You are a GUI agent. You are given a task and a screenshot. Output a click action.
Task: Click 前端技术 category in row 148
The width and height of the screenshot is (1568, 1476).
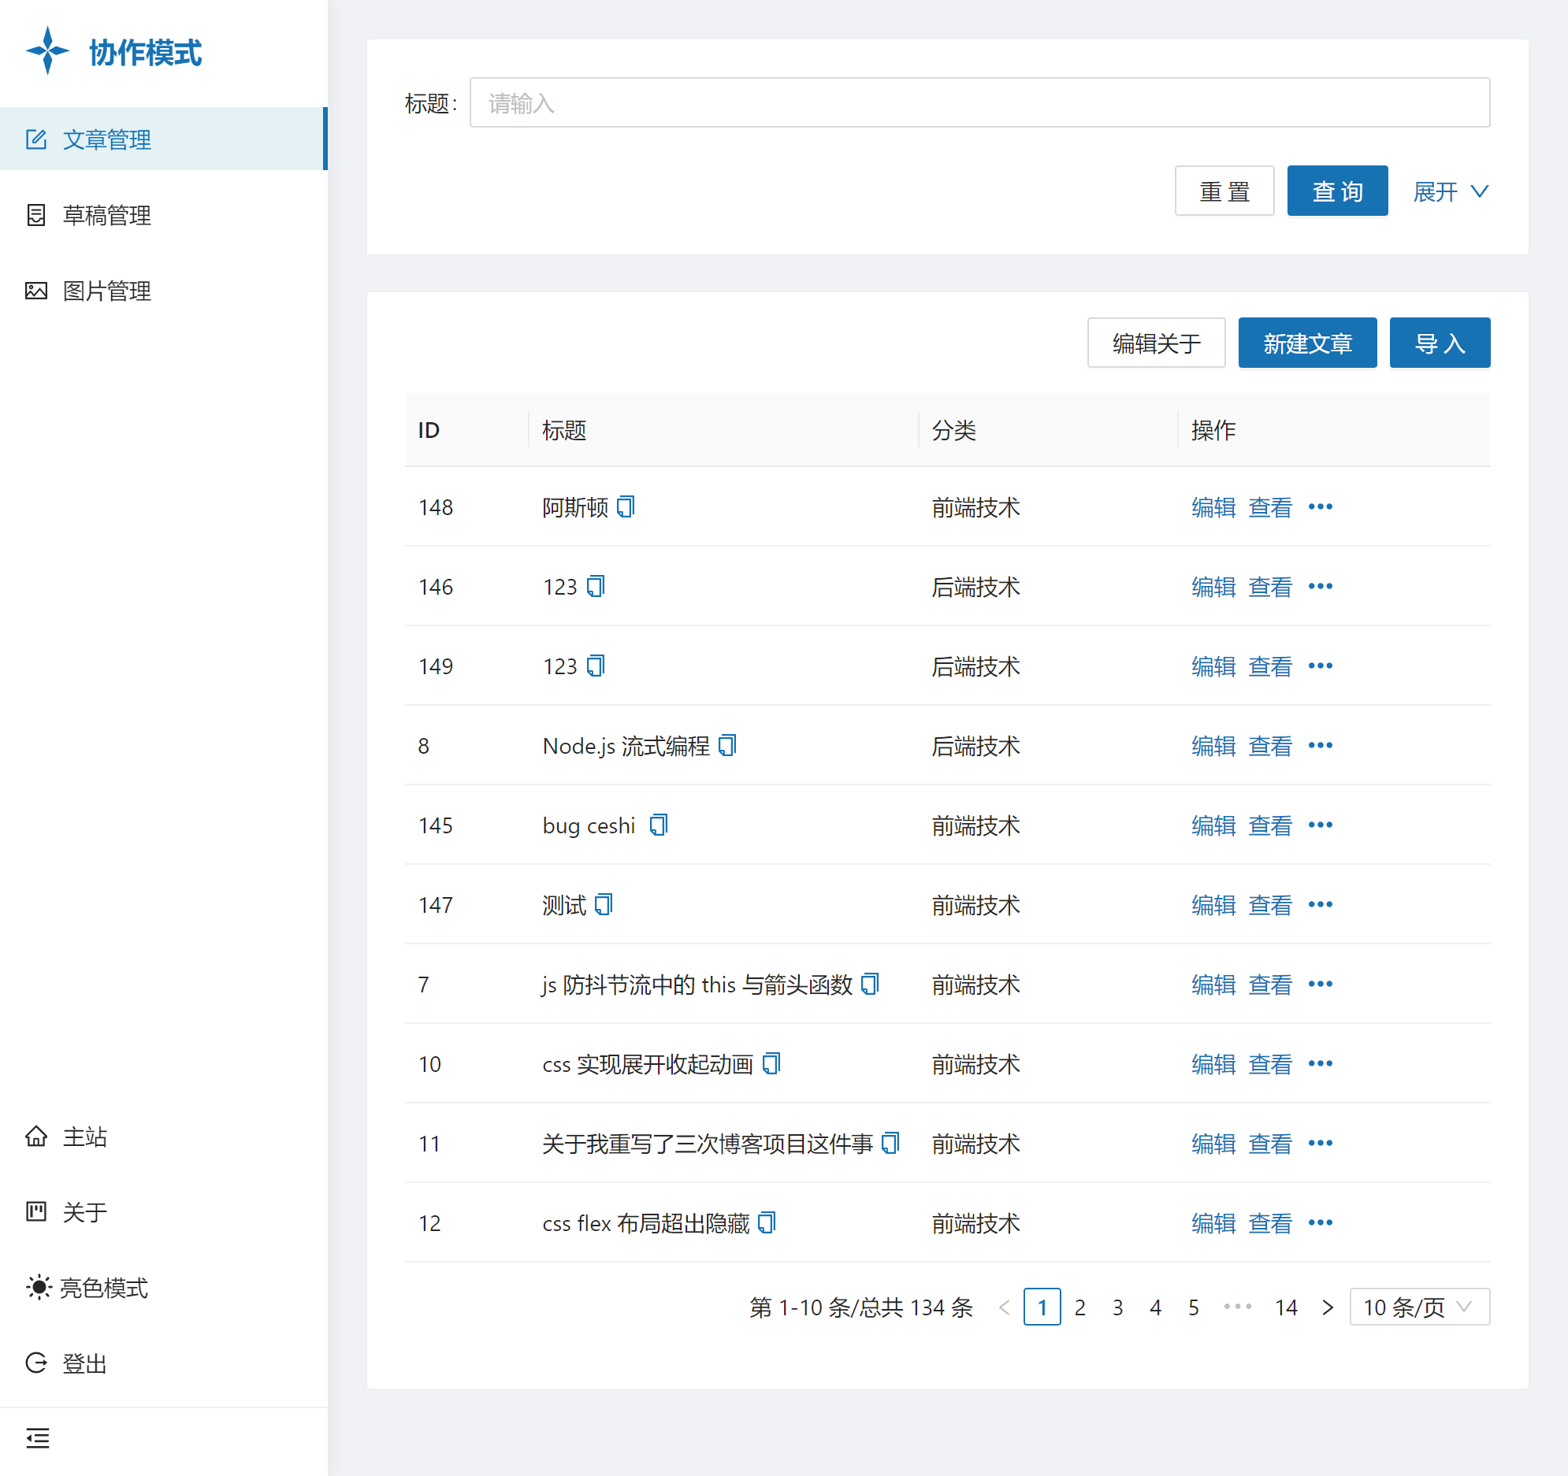pos(975,507)
